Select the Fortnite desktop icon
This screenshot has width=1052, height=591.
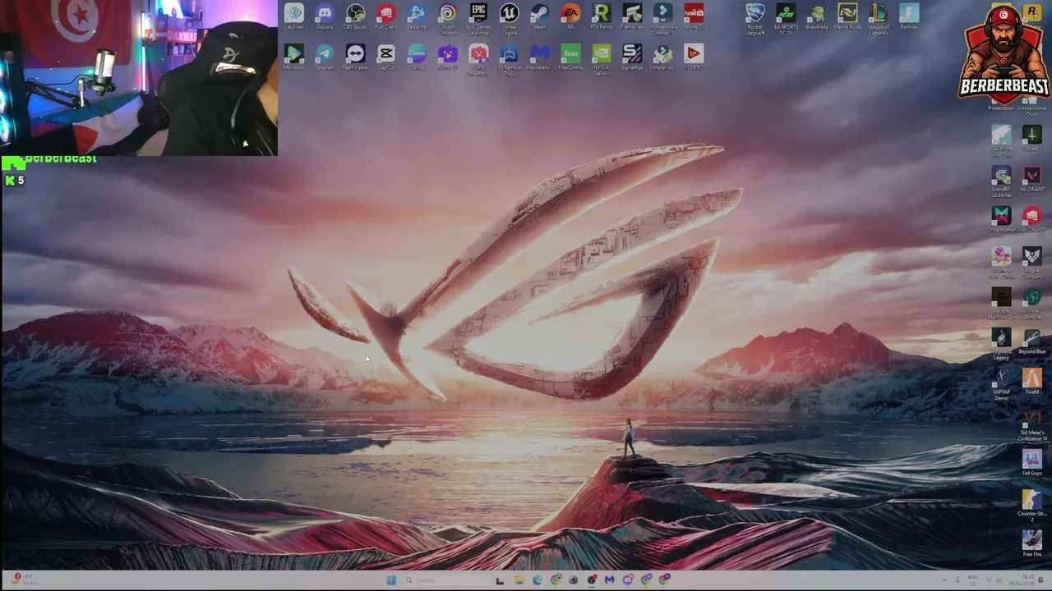909,16
